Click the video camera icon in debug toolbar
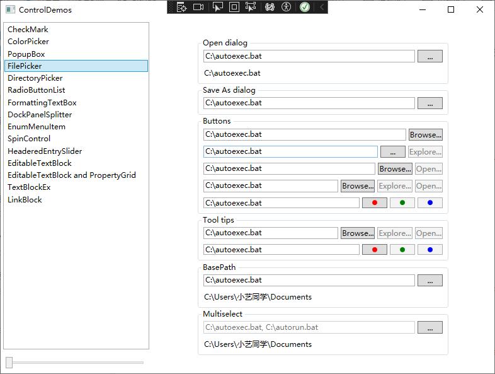The image size is (495, 374). click(199, 7)
